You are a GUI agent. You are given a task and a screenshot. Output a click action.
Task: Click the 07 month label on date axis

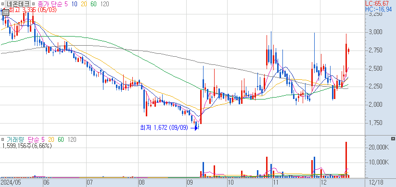[x=89, y=182]
